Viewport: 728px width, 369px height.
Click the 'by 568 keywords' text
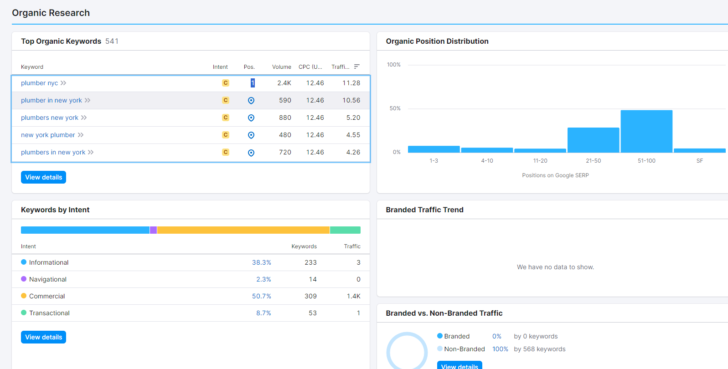coord(540,349)
